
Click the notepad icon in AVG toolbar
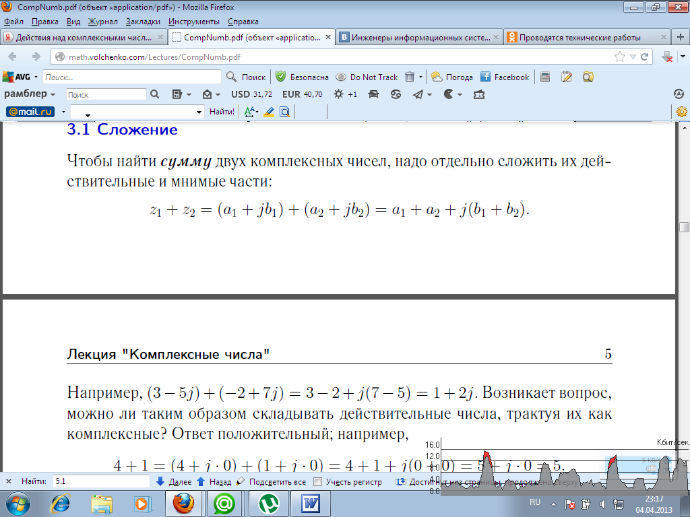[x=566, y=77]
